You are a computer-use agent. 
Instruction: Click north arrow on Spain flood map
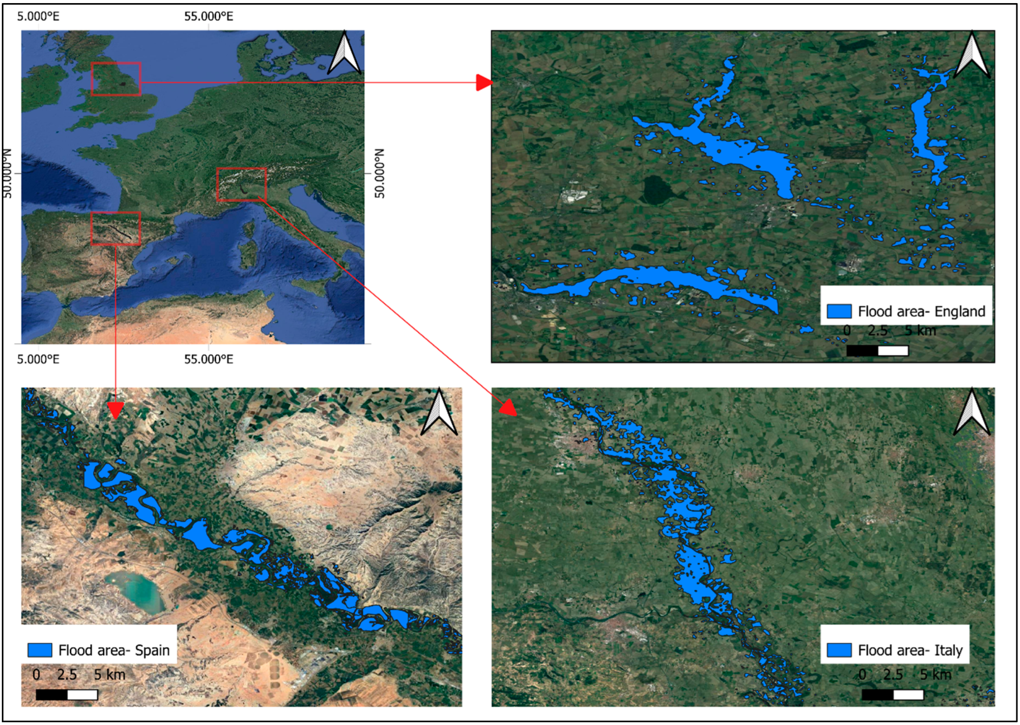[x=439, y=411]
